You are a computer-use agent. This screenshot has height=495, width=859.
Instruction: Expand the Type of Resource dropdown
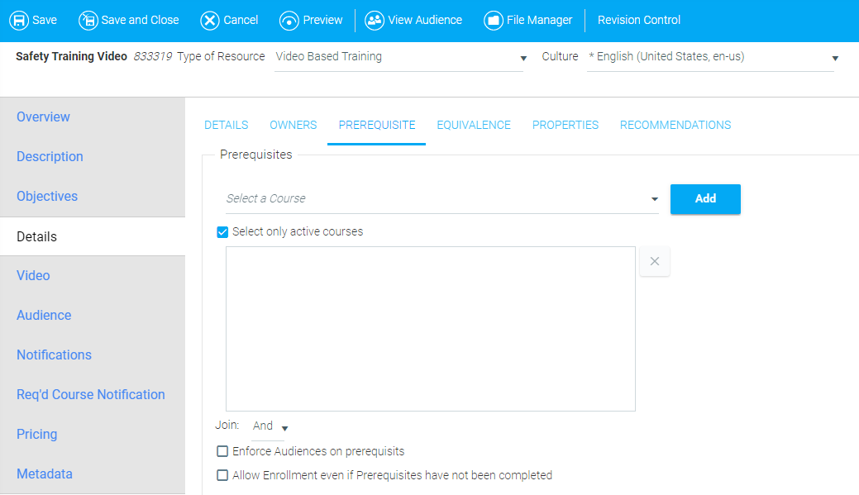click(523, 58)
